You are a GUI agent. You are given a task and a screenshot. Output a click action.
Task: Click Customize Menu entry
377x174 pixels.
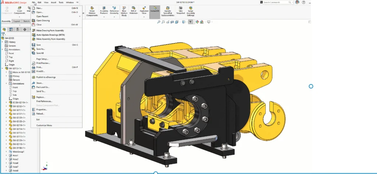[x=44, y=125]
